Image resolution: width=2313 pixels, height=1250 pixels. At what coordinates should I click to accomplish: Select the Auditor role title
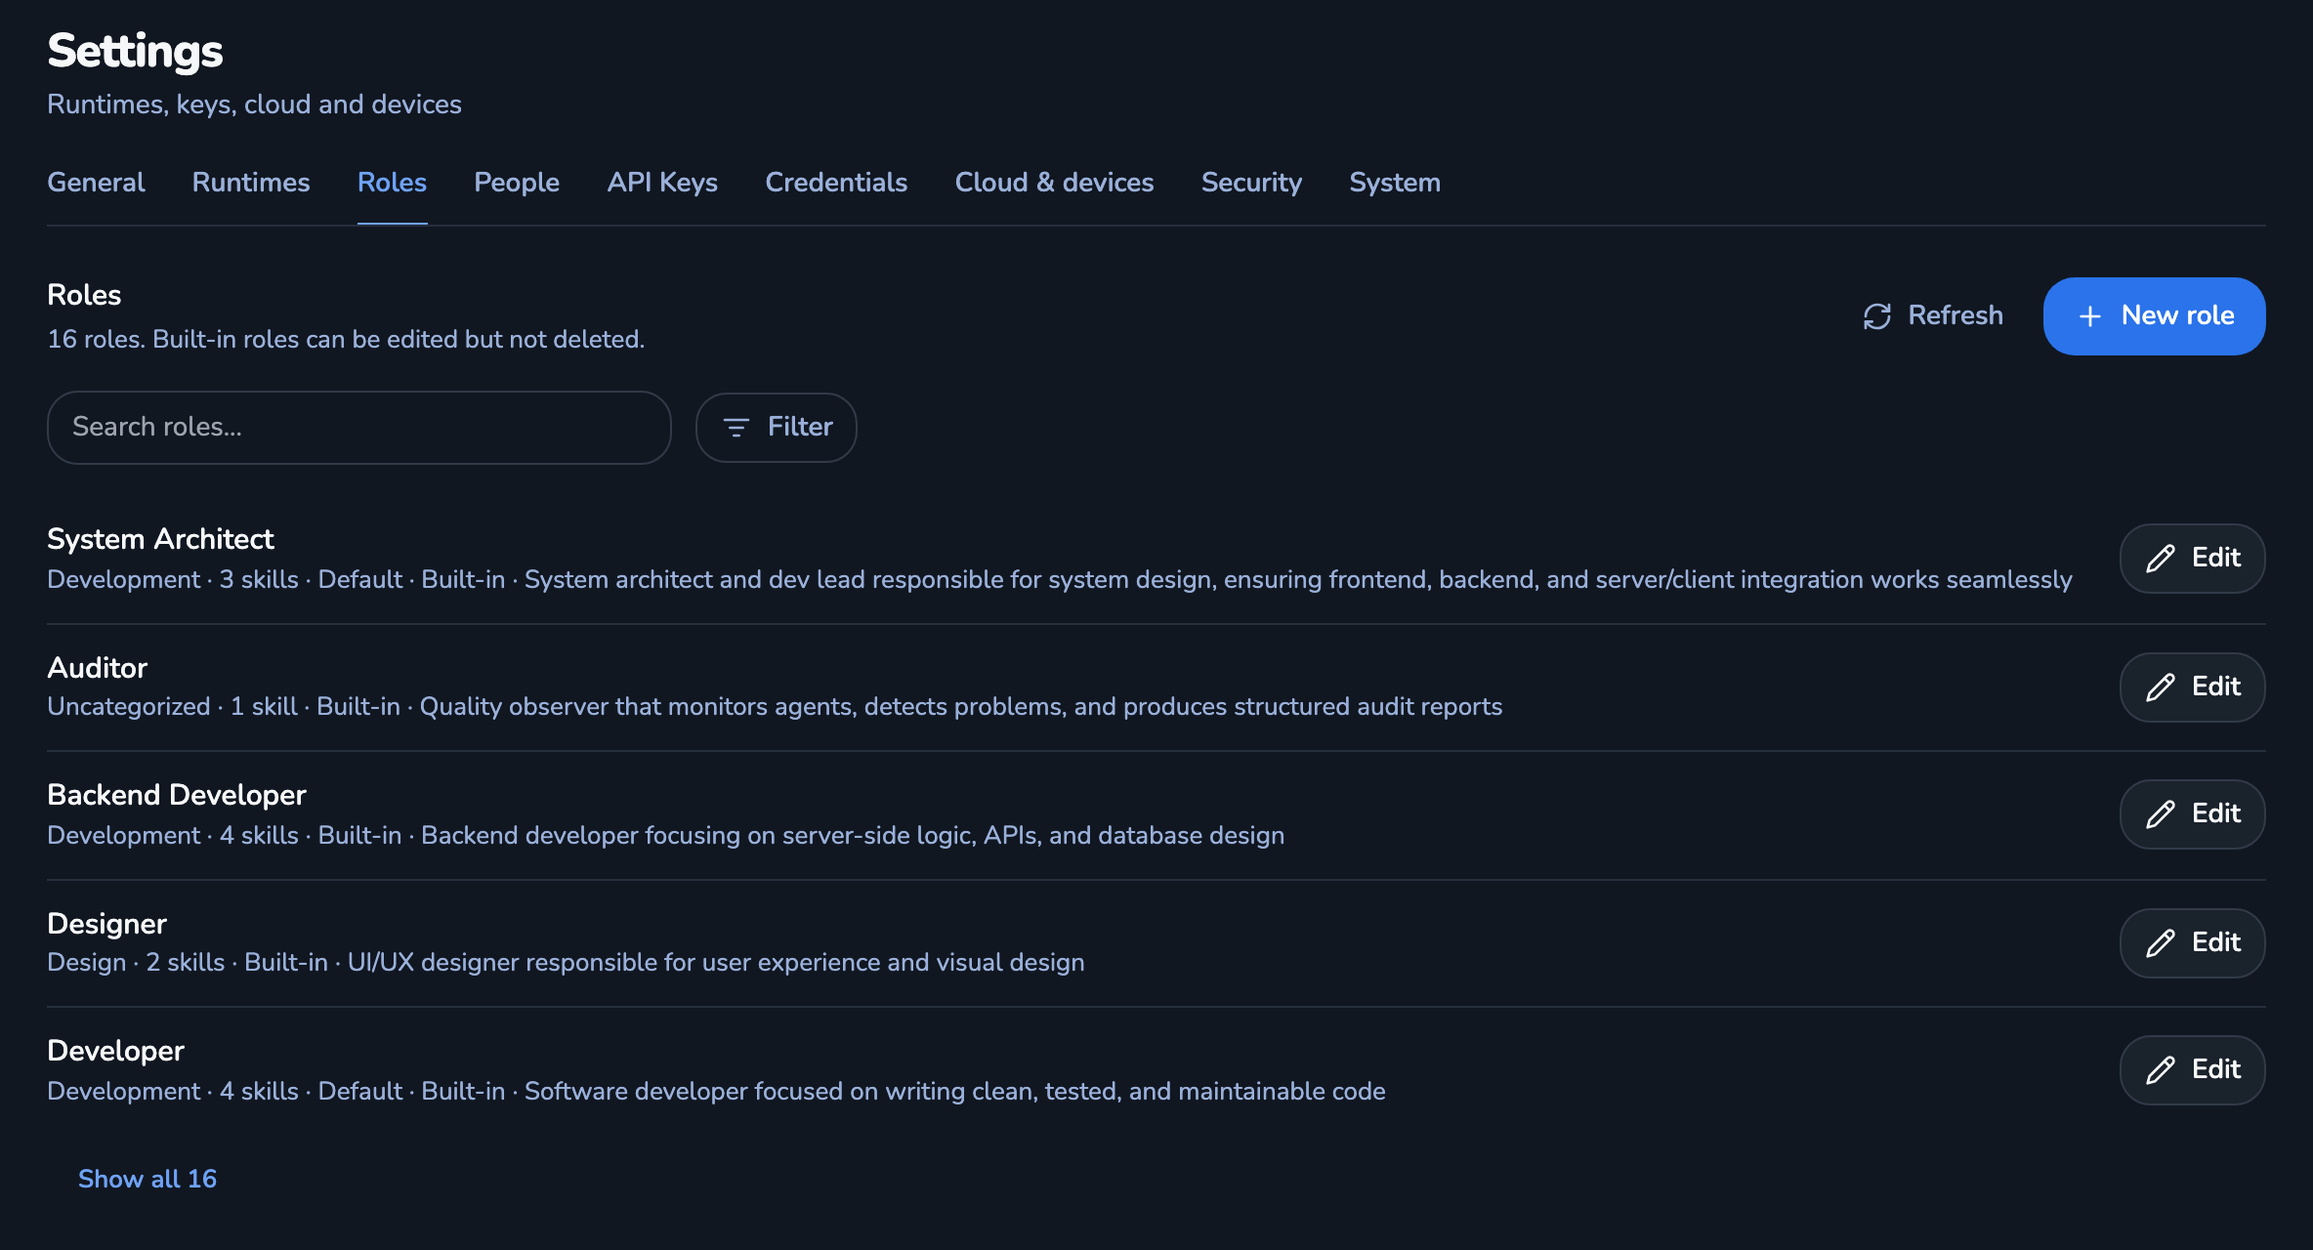pos(97,668)
